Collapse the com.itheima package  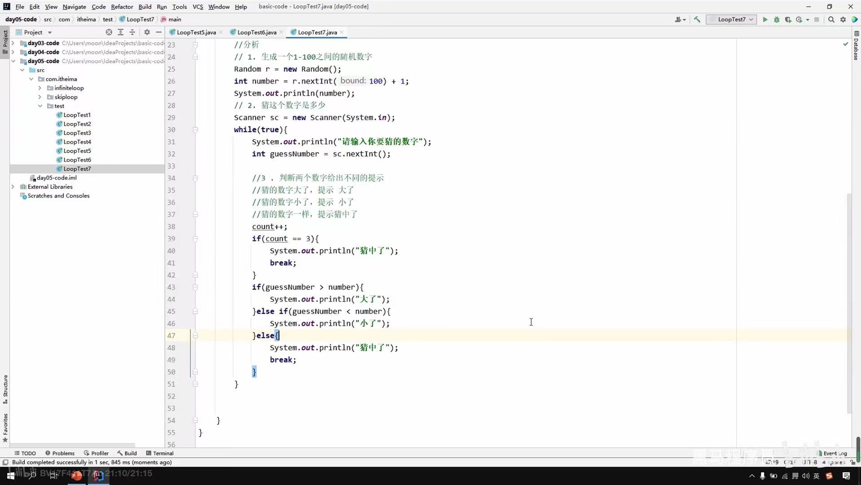[31, 79]
